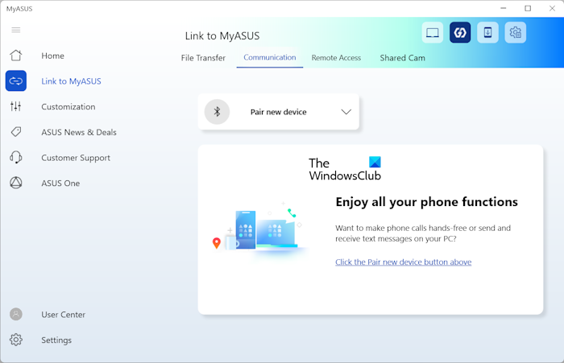The image size is (564, 363).
Task: Click the laptop icon in the header
Action: click(433, 33)
